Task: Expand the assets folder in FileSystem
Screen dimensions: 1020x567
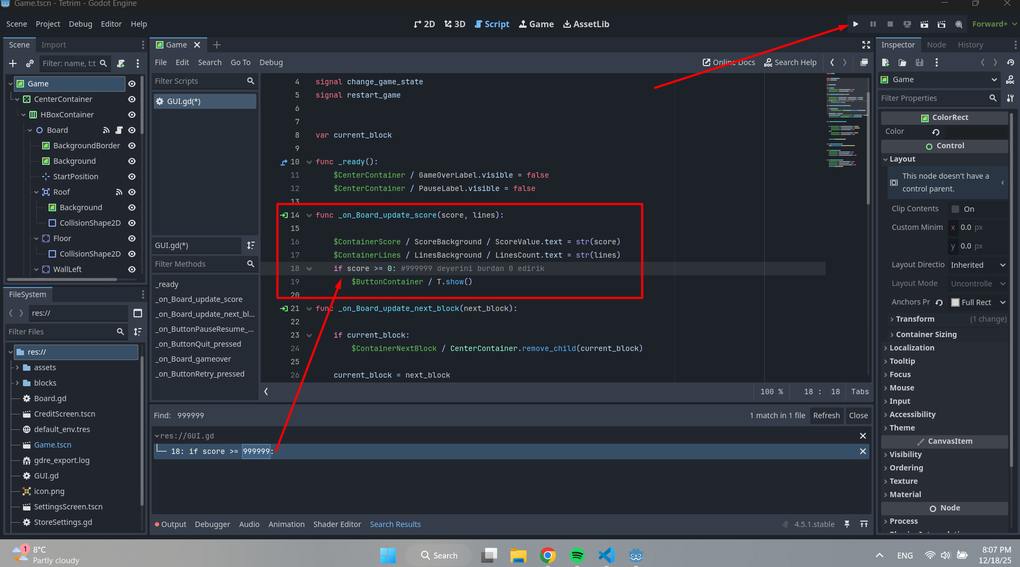Action: tap(17, 368)
